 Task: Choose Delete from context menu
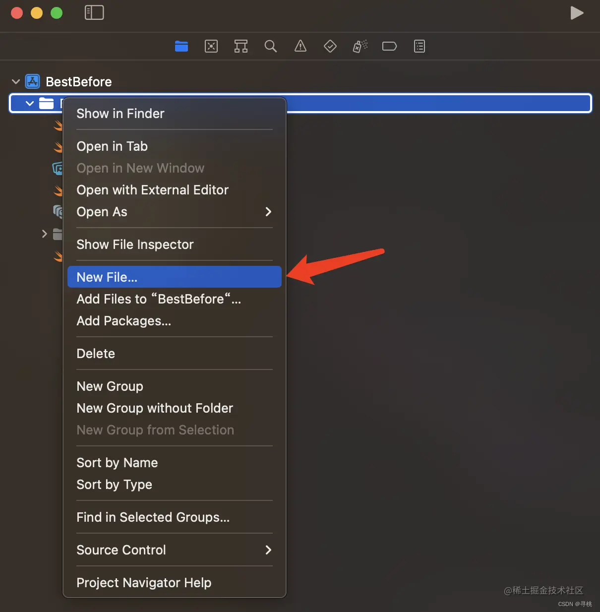coord(175,354)
